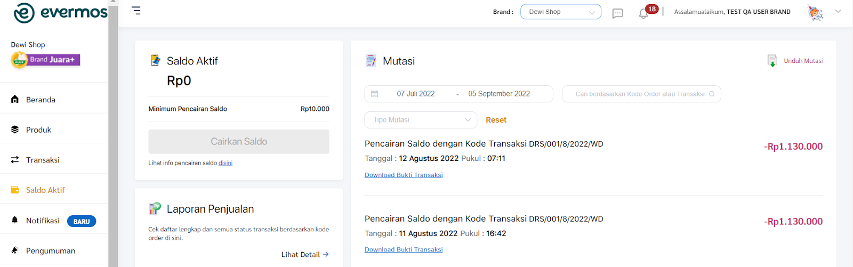Click the Evermos logo
The height and width of the screenshot is (267, 853).
(60, 12)
